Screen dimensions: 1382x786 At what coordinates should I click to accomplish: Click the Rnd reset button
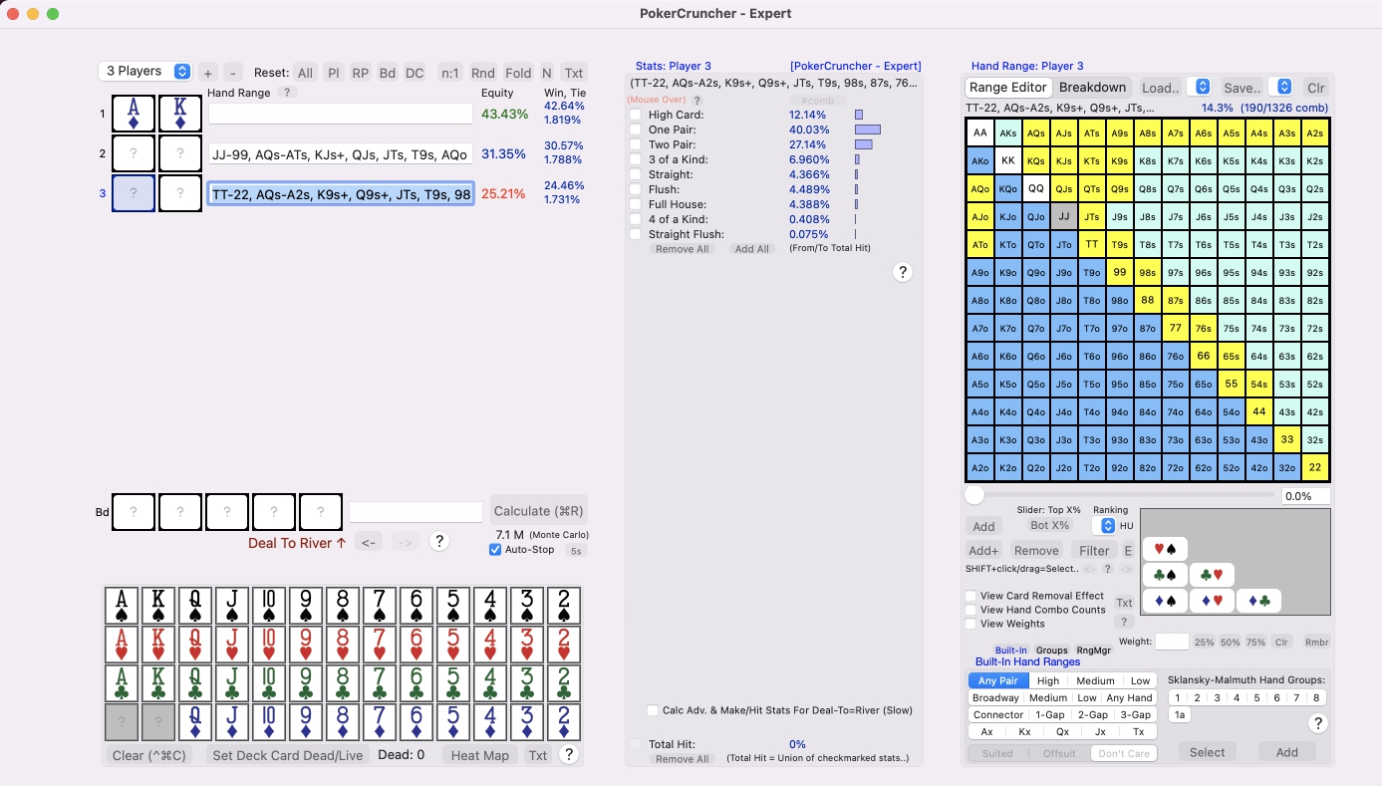[483, 73]
